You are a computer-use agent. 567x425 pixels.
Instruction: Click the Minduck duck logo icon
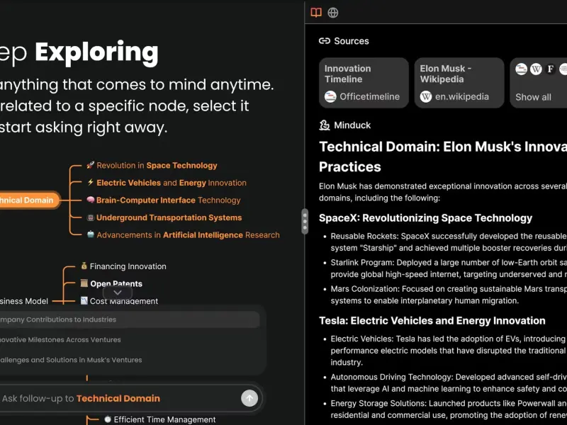(x=325, y=125)
